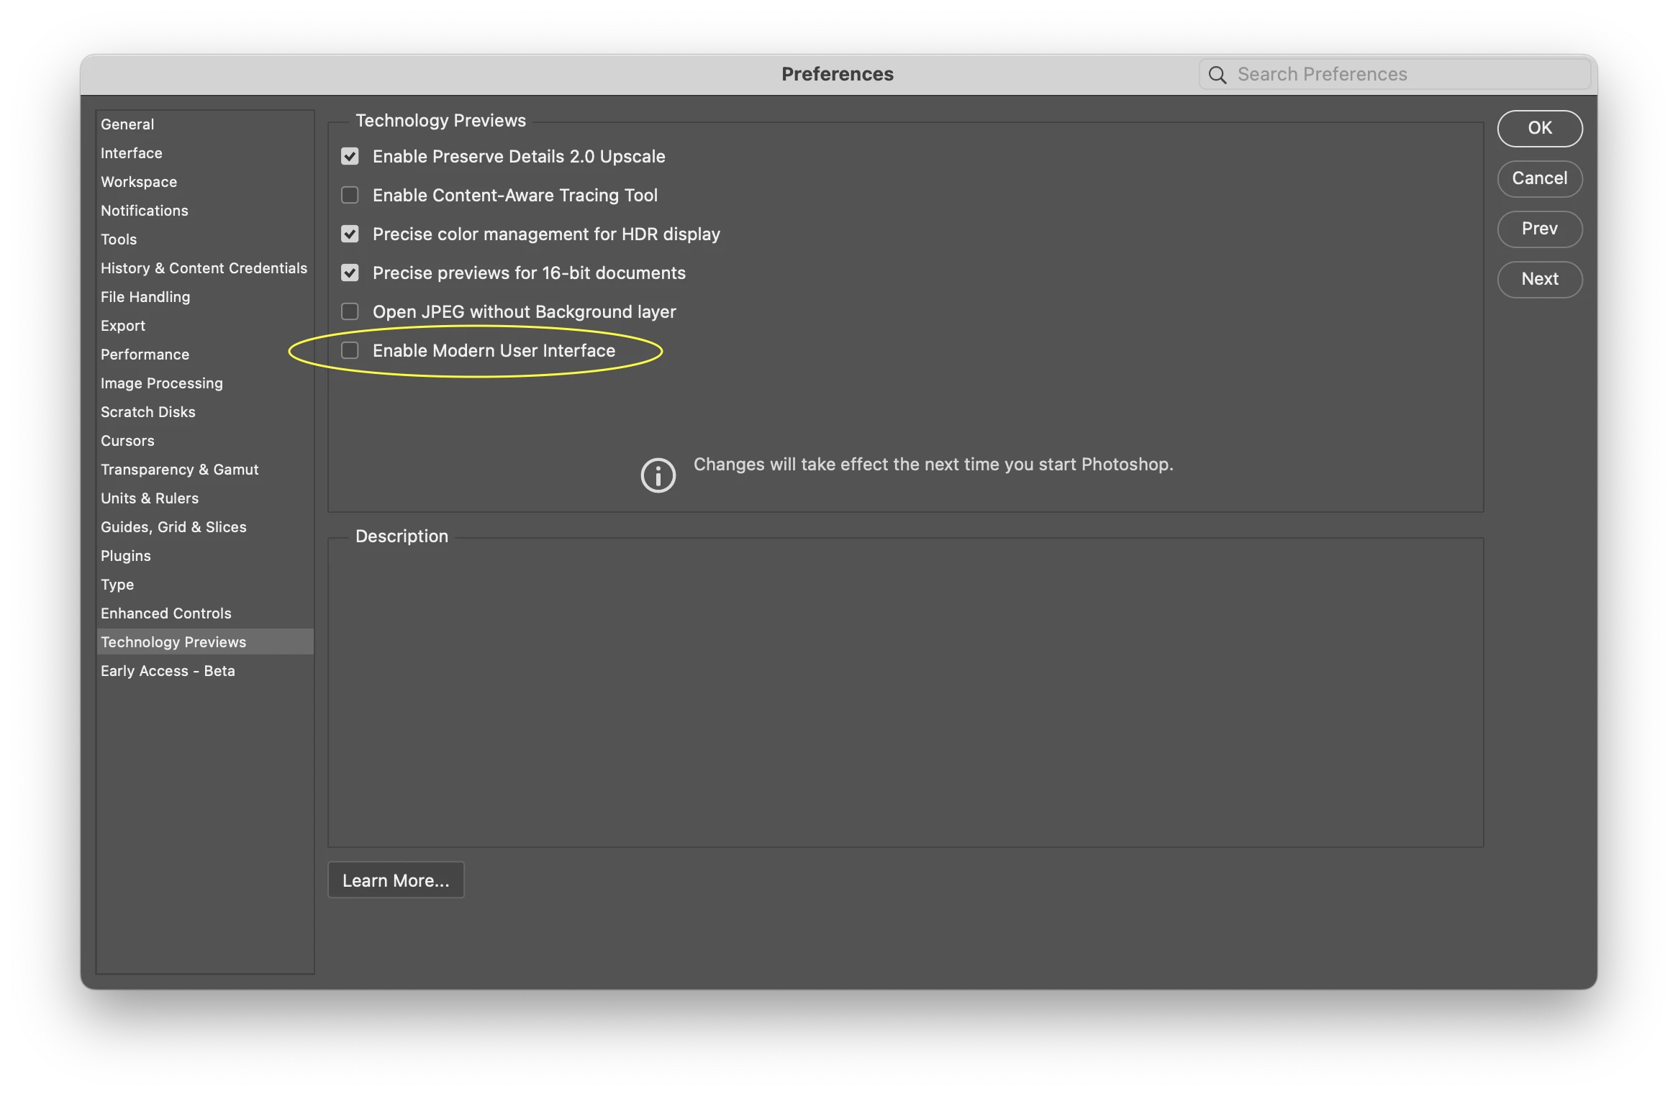The height and width of the screenshot is (1096, 1678).
Task: Focus the Search Preferences field
Action: pos(1403,75)
